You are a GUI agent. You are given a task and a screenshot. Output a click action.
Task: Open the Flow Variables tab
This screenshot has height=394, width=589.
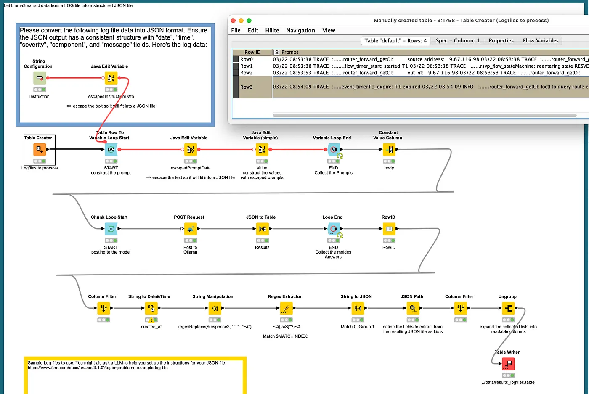[541, 40]
